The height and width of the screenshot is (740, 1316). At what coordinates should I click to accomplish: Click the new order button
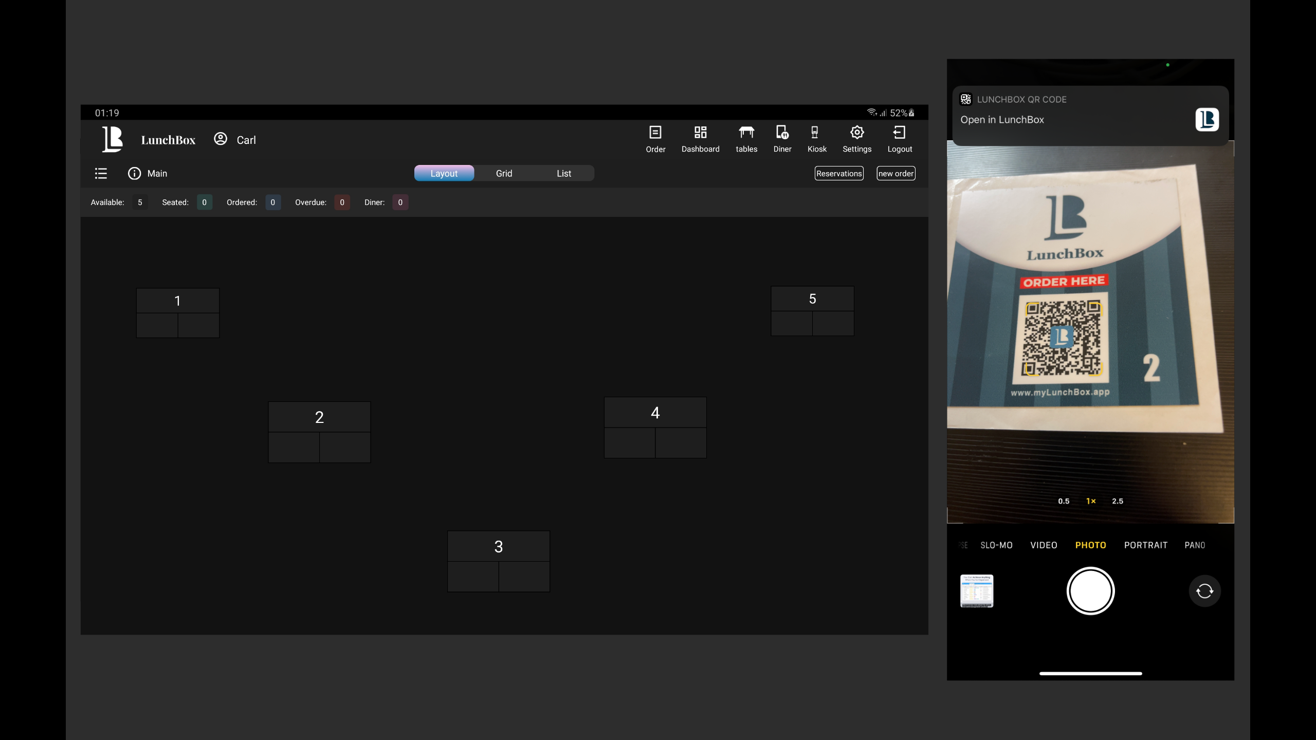coord(895,174)
